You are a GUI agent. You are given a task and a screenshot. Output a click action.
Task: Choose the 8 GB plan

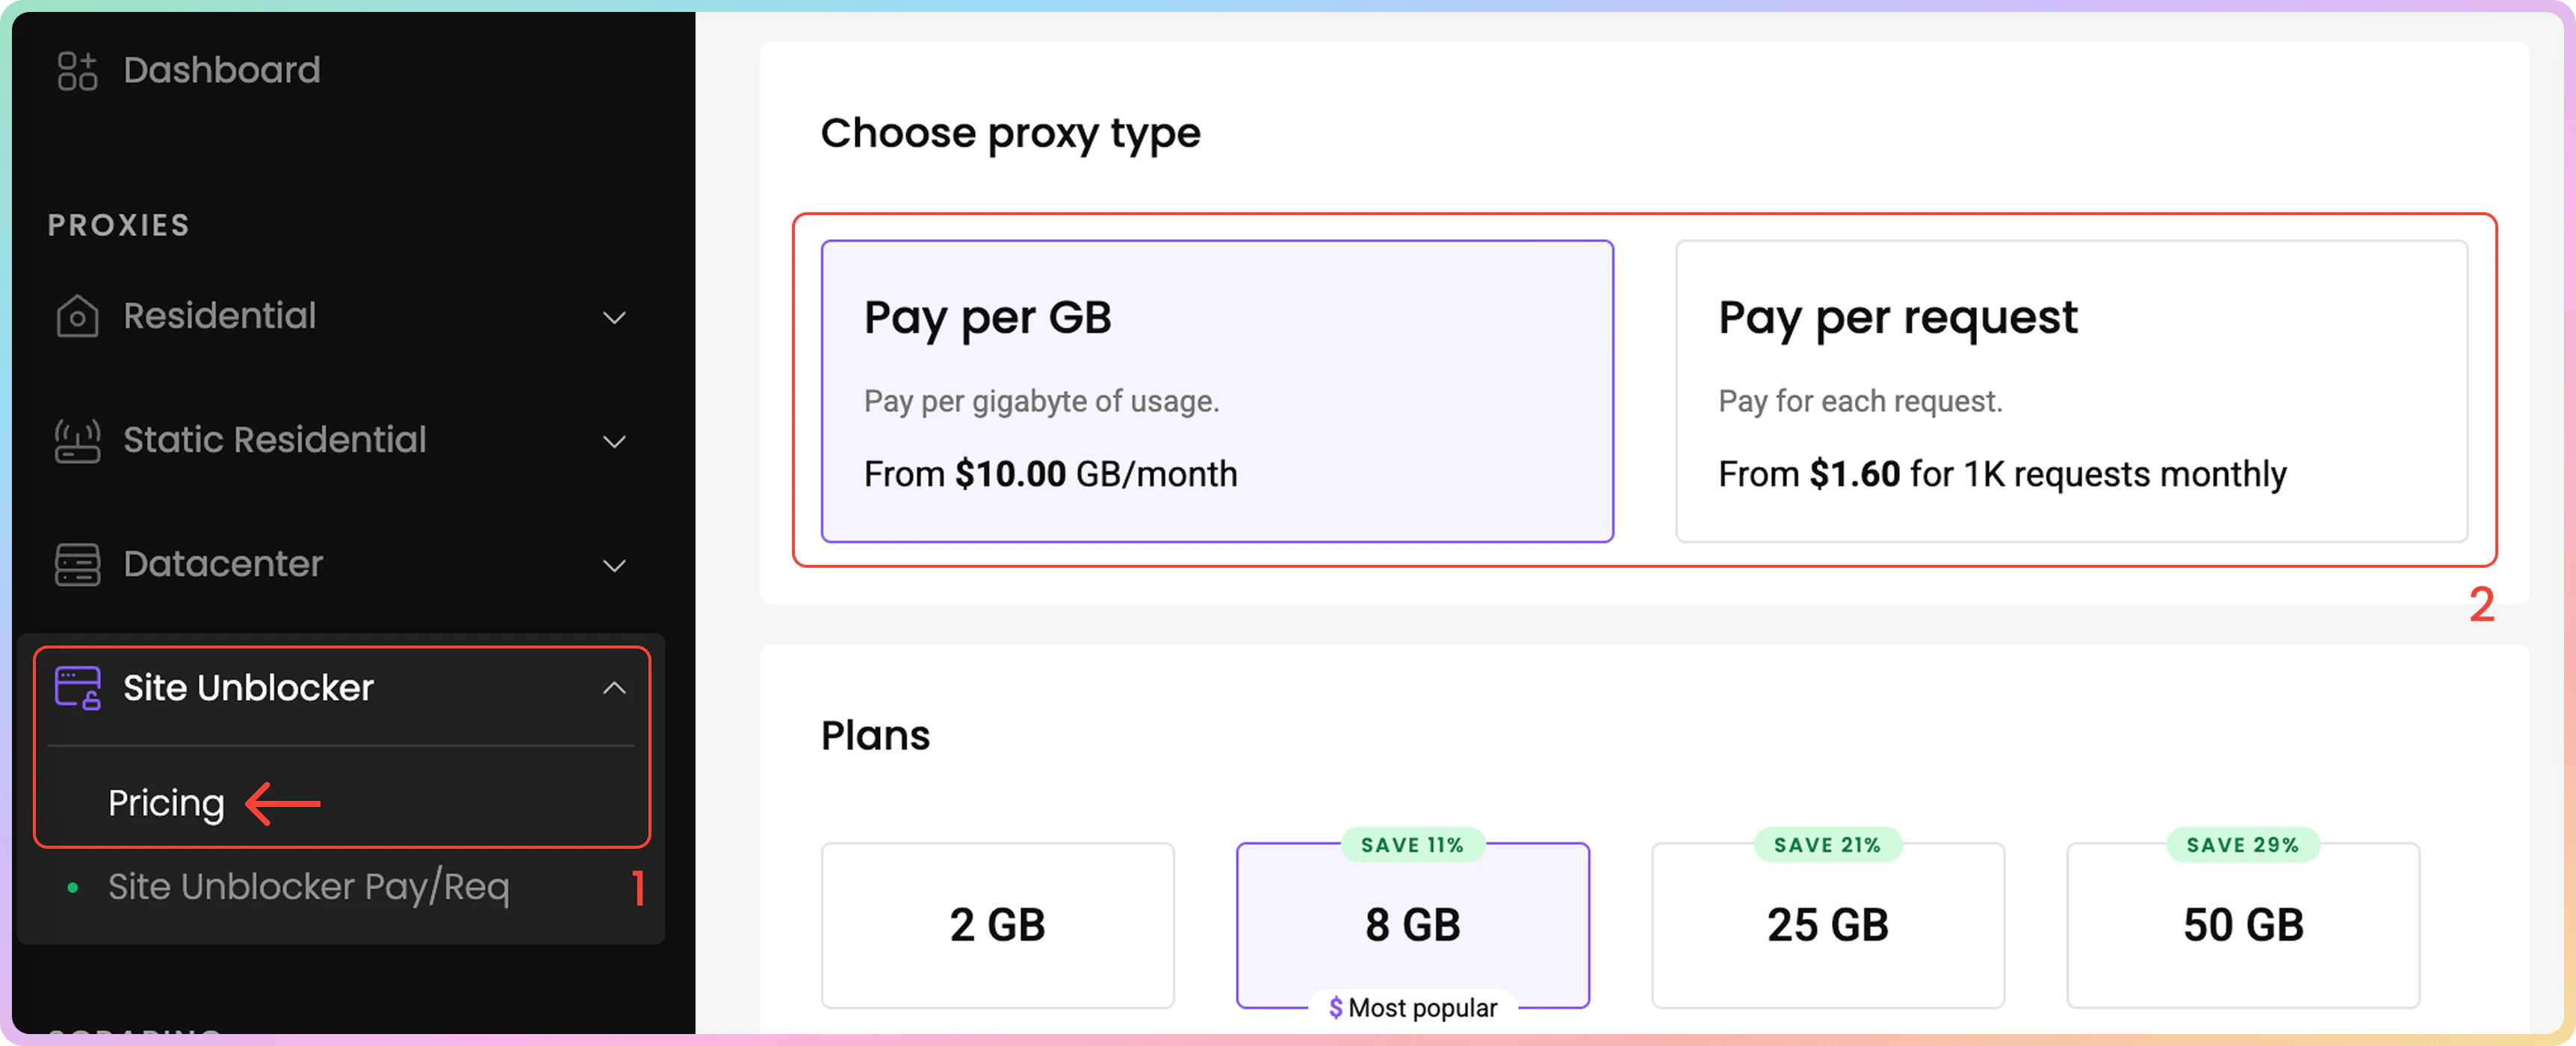[1412, 925]
